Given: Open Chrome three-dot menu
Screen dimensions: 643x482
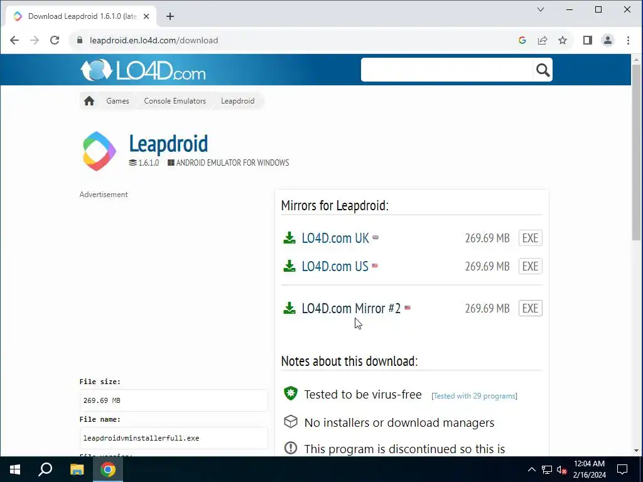Looking at the screenshot, I should tap(628, 40).
